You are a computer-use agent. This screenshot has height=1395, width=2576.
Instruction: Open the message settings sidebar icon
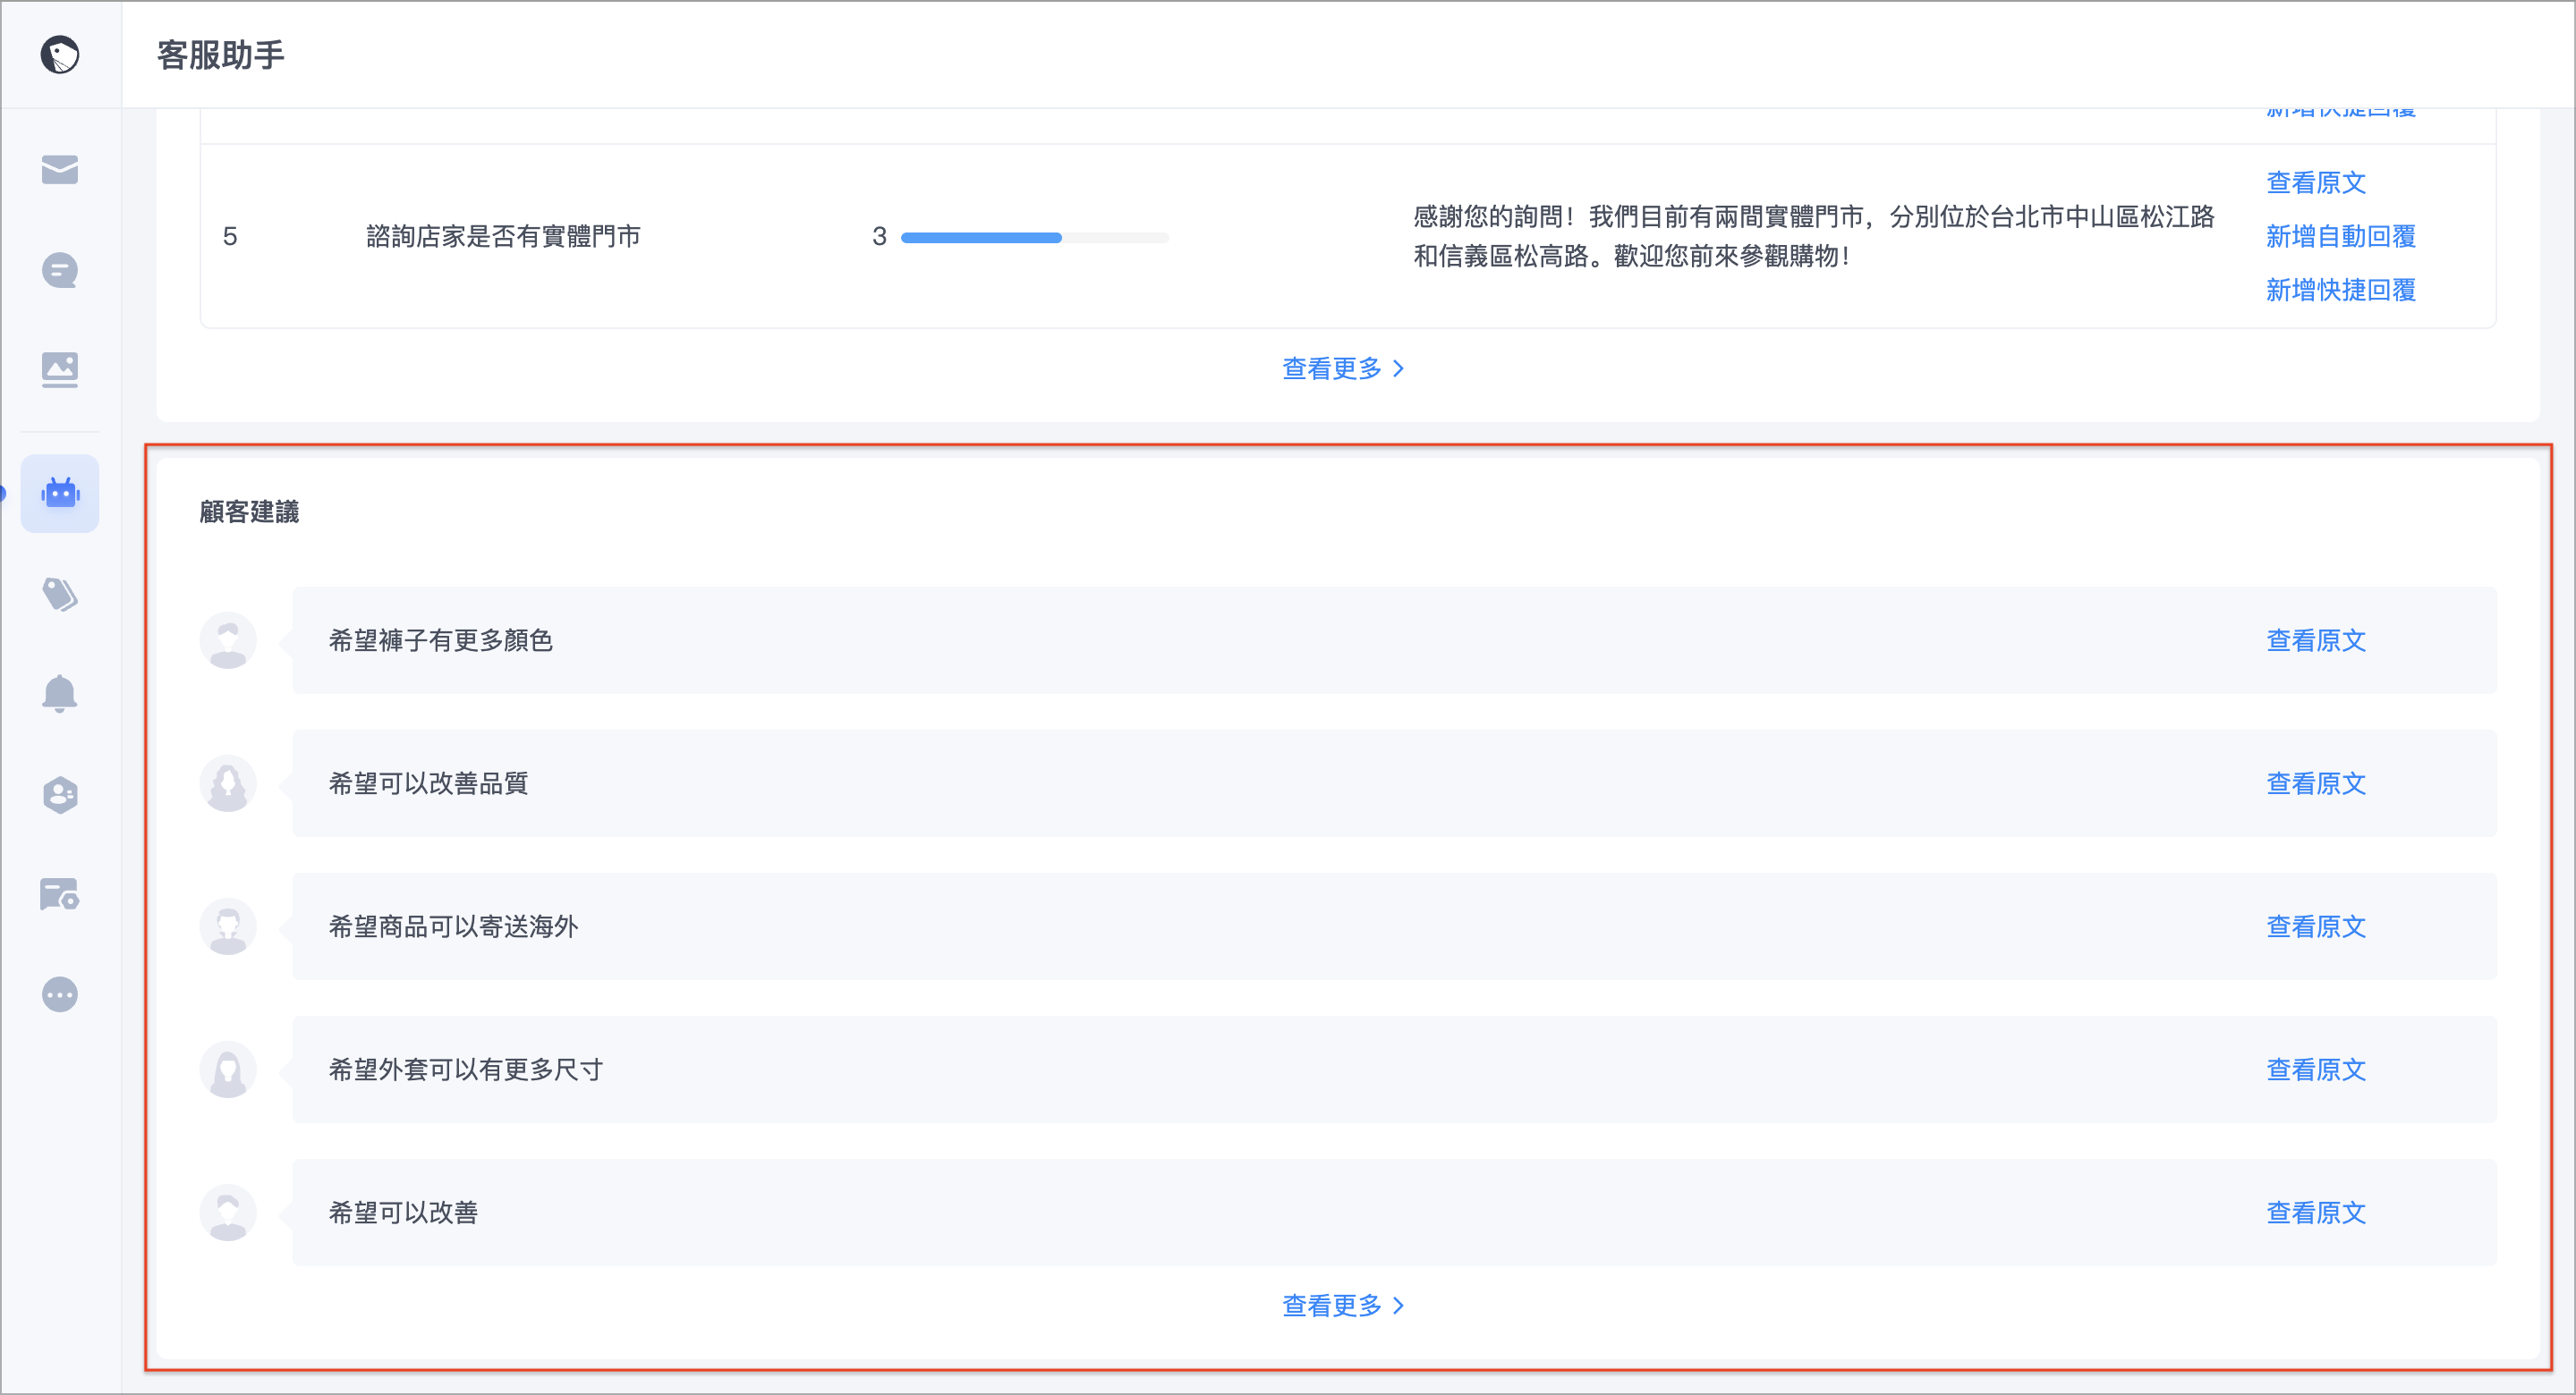point(60,894)
